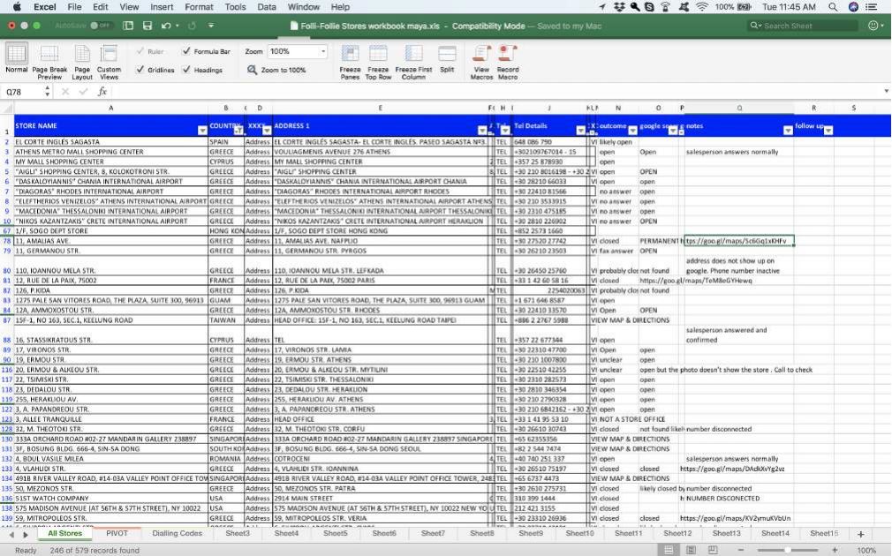The width and height of the screenshot is (892, 556).
Task: Click the Redo icon
Action: click(x=192, y=26)
